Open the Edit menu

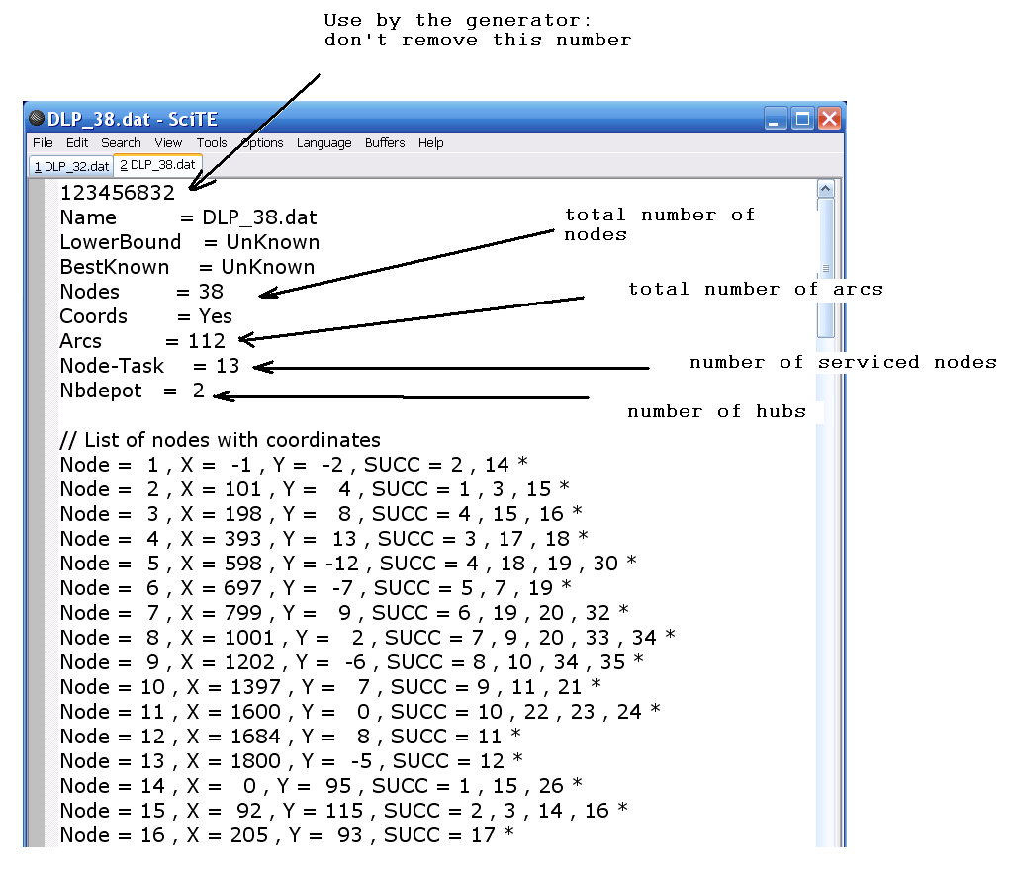(77, 143)
